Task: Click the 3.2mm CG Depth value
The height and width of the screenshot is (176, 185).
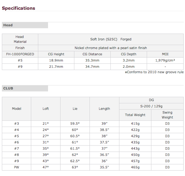Action: (x=129, y=60)
